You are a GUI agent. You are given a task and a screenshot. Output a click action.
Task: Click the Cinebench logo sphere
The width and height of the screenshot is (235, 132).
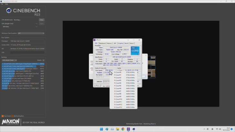[9, 11]
